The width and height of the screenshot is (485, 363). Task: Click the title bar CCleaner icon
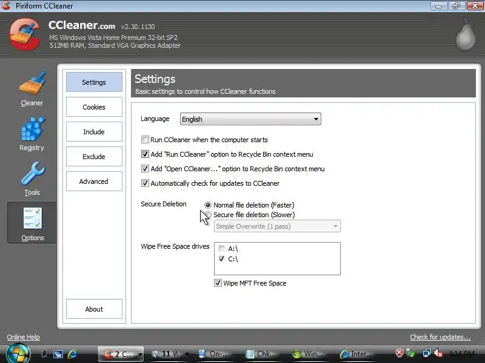click(6, 5)
